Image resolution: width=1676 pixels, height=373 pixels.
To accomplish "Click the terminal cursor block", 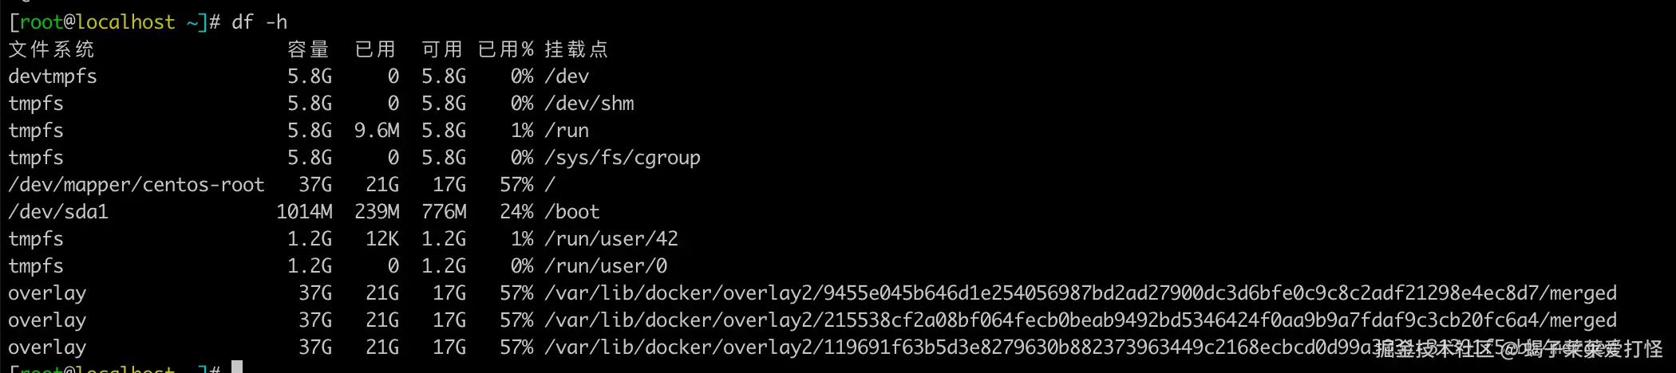I will pos(237,367).
